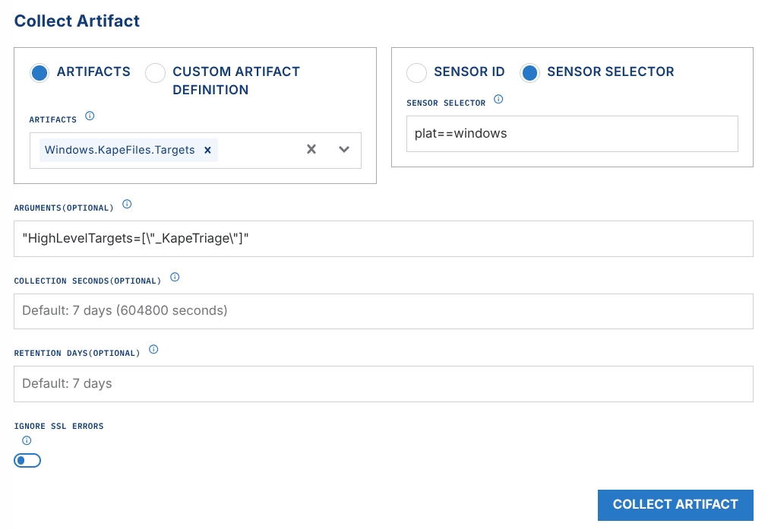Image resolution: width=768 pixels, height=530 pixels.
Task: Clear all selected artifacts with X
Action: (x=311, y=150)
